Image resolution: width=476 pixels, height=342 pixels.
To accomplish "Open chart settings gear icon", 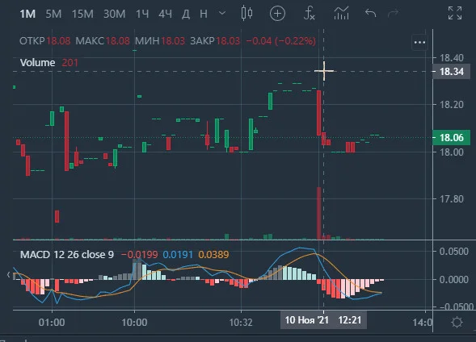I will tap(457, 323).
